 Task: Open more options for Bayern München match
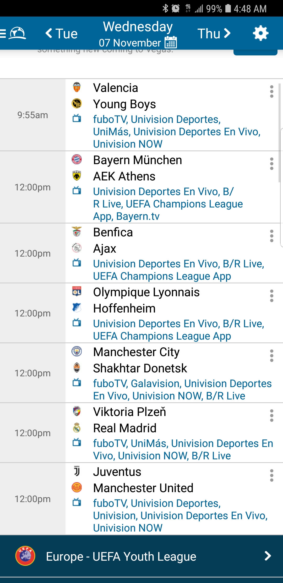click(x=271, y=164)
